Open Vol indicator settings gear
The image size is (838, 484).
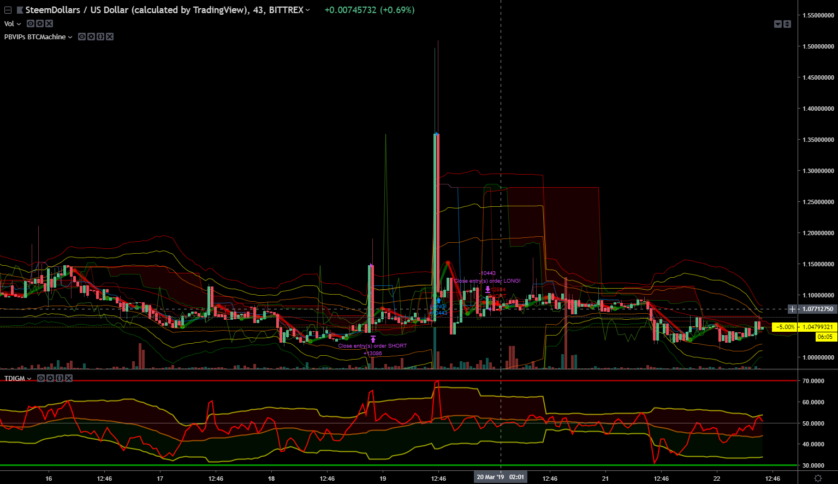40,24
